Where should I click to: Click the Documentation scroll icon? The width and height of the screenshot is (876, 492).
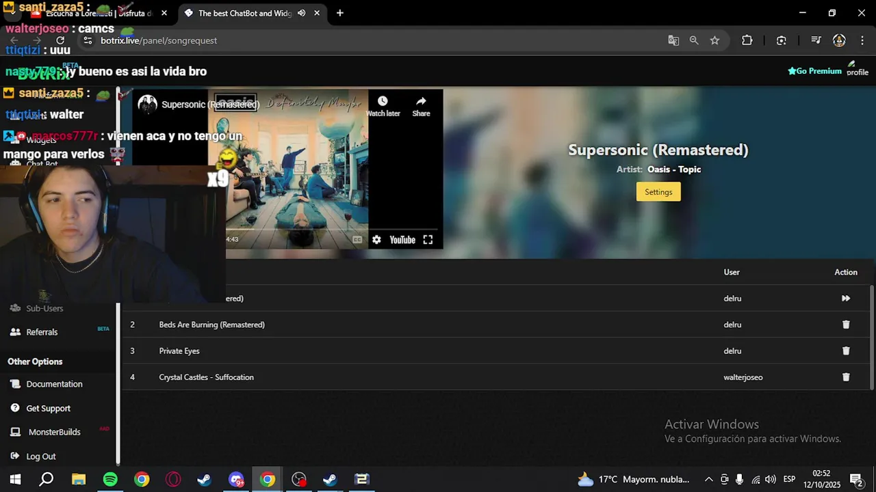coord(15,384)
